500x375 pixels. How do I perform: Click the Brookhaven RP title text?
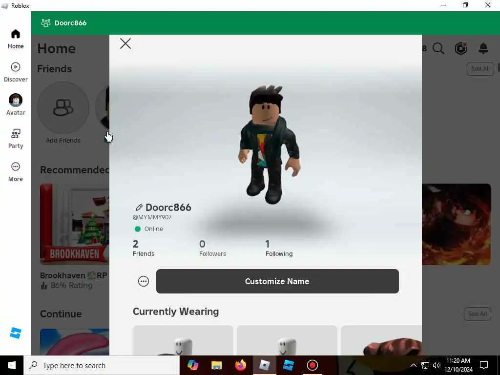[x=73, y=275]
